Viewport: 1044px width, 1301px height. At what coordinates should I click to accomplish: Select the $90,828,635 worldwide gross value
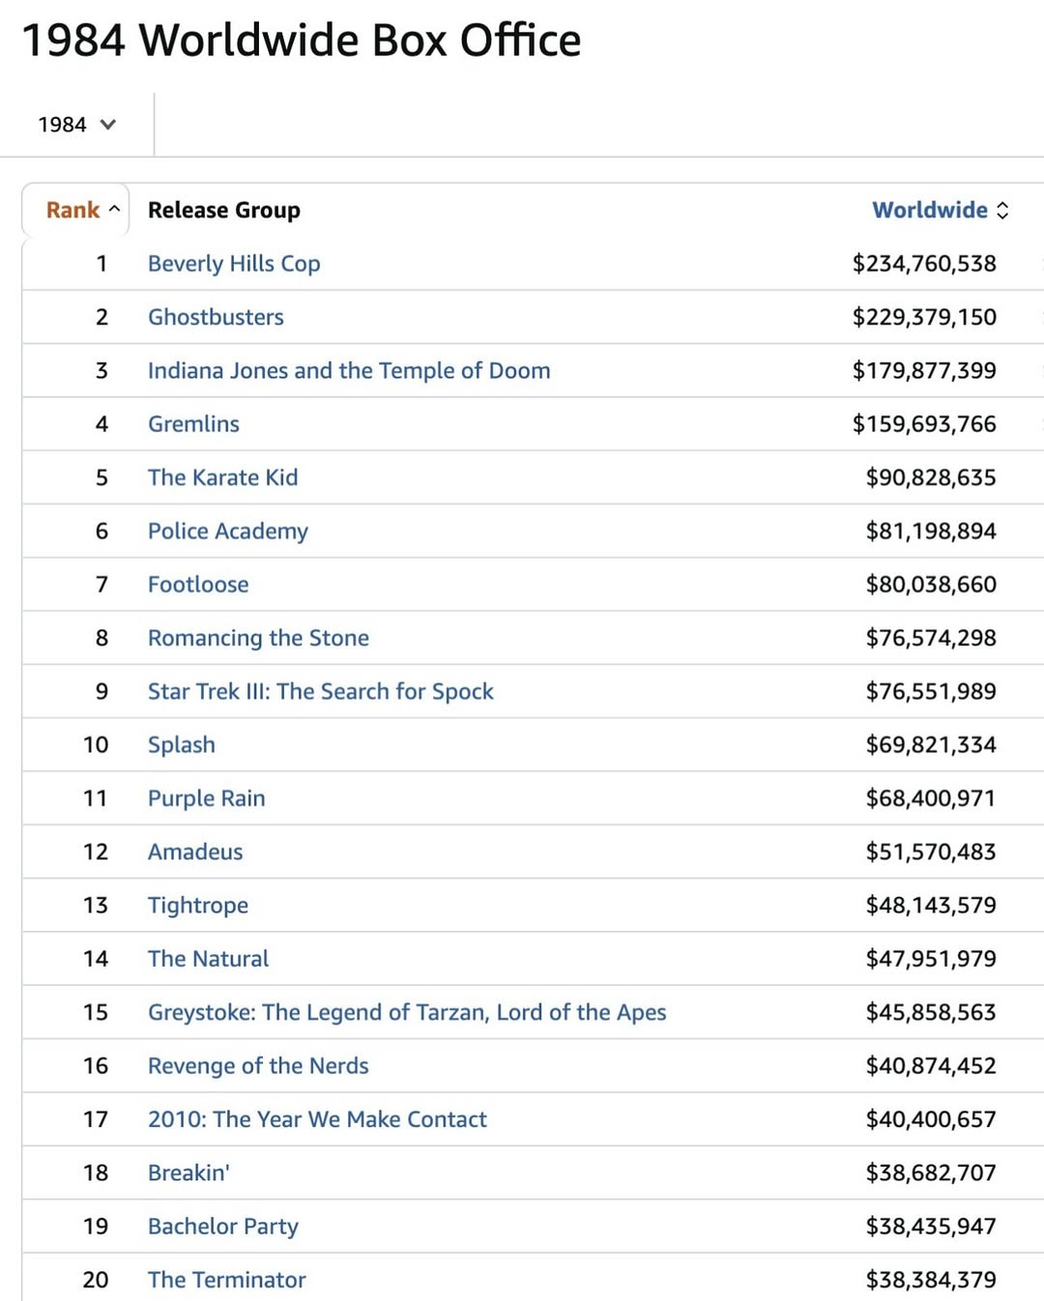click(931, 477)
